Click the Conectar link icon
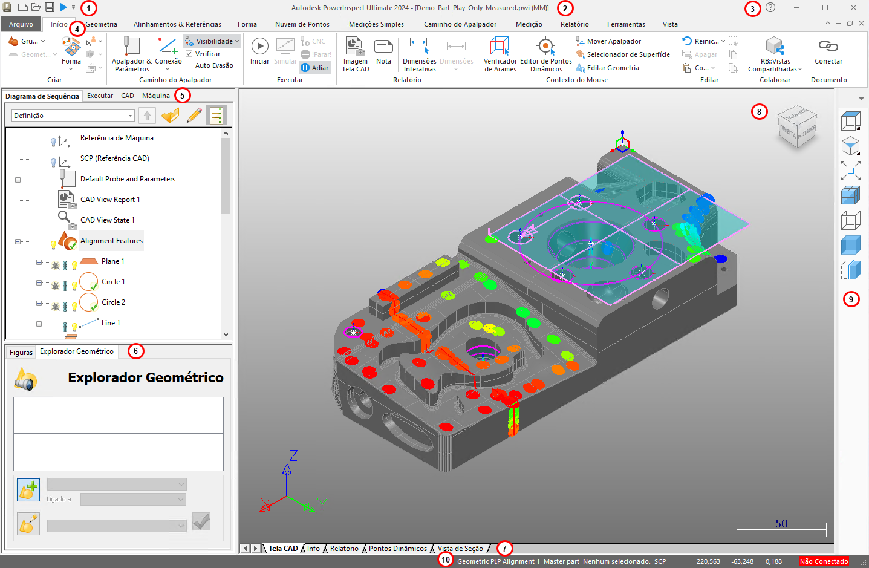This screenshot has height=568, width=869. point(828,46)
